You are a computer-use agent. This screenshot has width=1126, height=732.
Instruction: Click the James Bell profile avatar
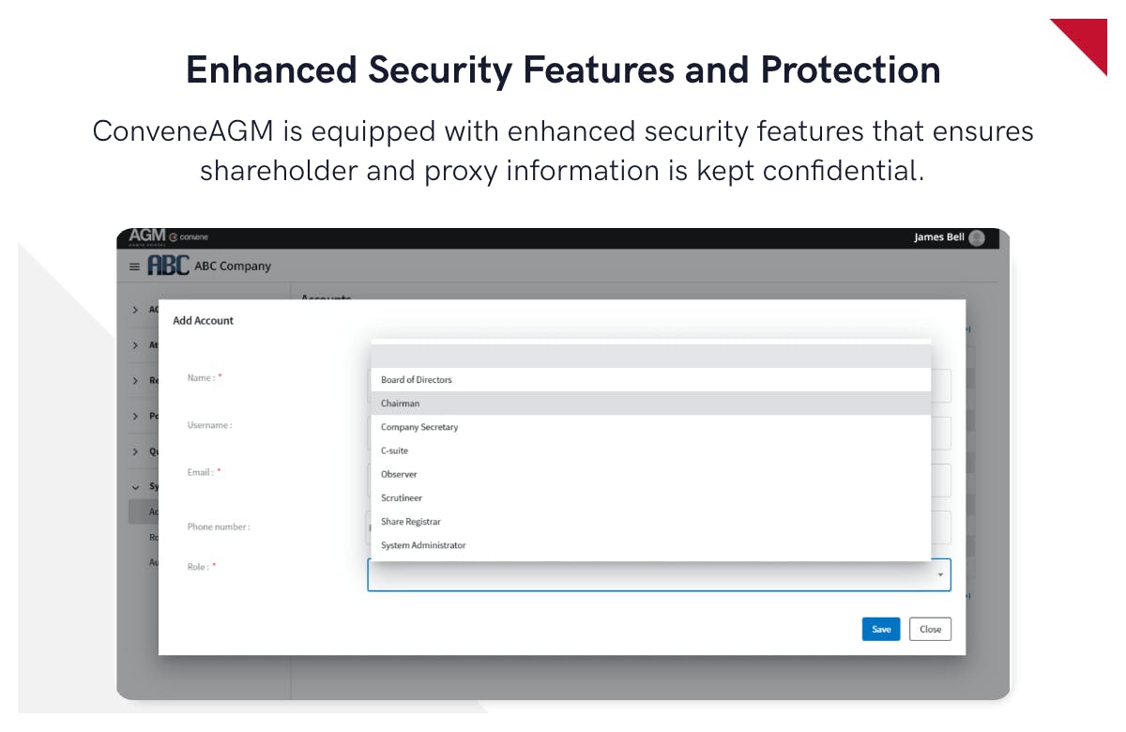tap(977, 238)
